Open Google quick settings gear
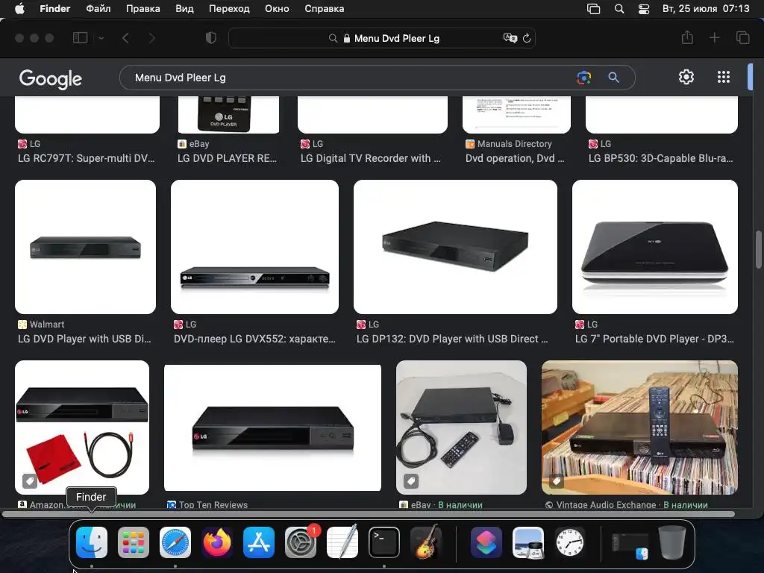Screen dimensions: 764x573 coord(686,77)
